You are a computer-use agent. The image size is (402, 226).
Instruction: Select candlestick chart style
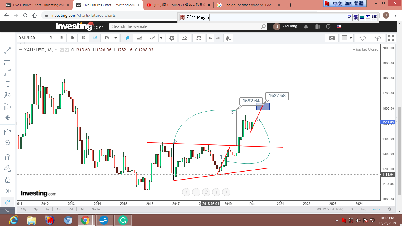[127, 38]
